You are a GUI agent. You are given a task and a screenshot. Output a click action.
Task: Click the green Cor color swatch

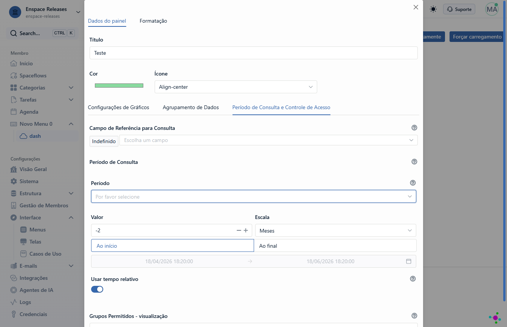pyautogui.click(x=119, y=85)
